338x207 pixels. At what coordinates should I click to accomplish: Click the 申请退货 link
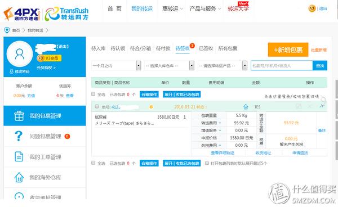300,153
